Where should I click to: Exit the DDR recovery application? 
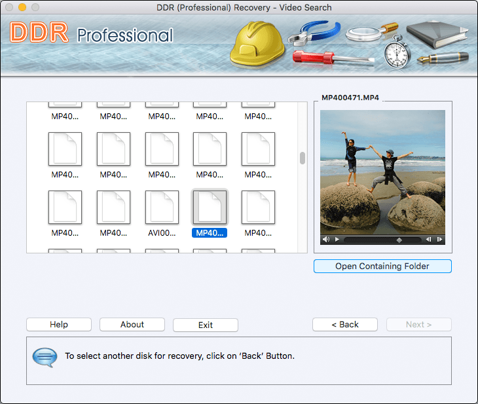pos(206,325)
